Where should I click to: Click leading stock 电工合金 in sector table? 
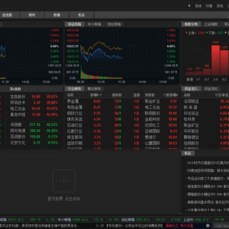click(153, 108)
